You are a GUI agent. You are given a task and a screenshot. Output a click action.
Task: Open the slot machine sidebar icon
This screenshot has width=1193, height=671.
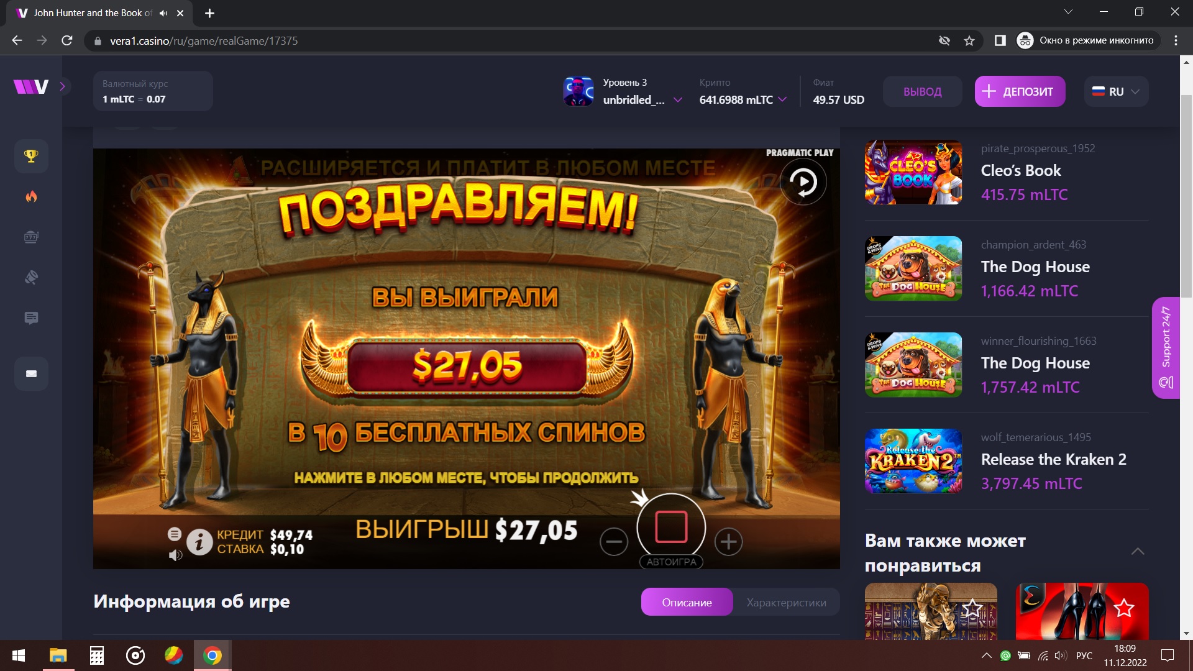click(31, 237)
